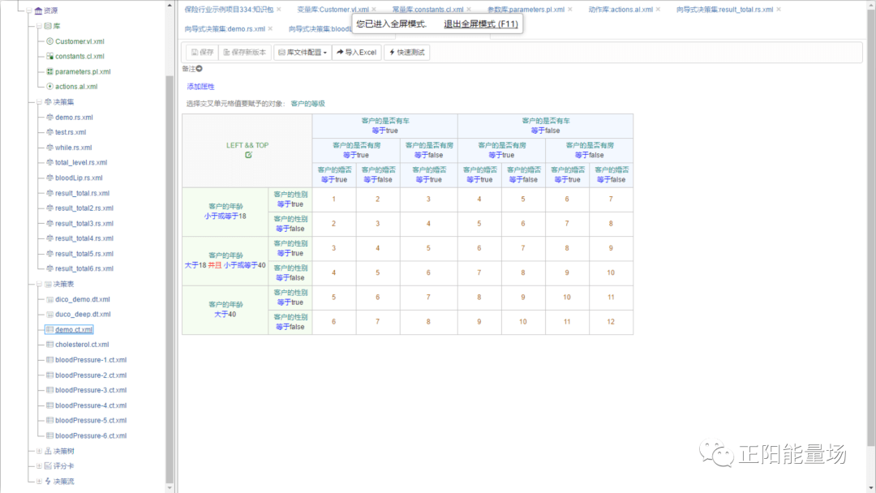Viewport: 876px width, 493px height.
Task: Click the dico_demo.dt.xml table icon
Action: point(49,299)
